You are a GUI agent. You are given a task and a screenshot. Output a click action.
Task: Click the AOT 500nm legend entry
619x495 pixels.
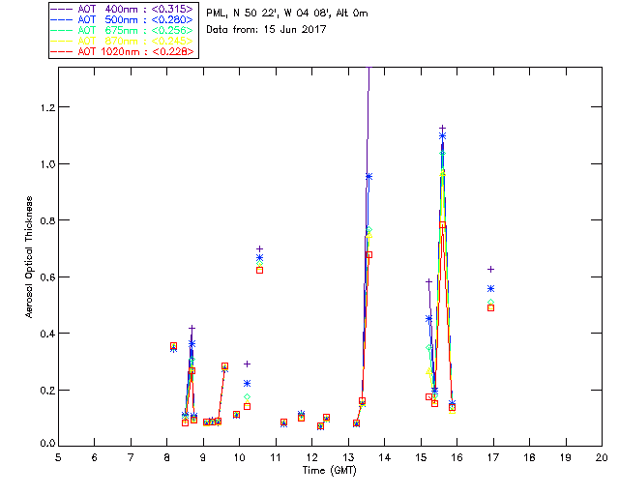point(123,19)
